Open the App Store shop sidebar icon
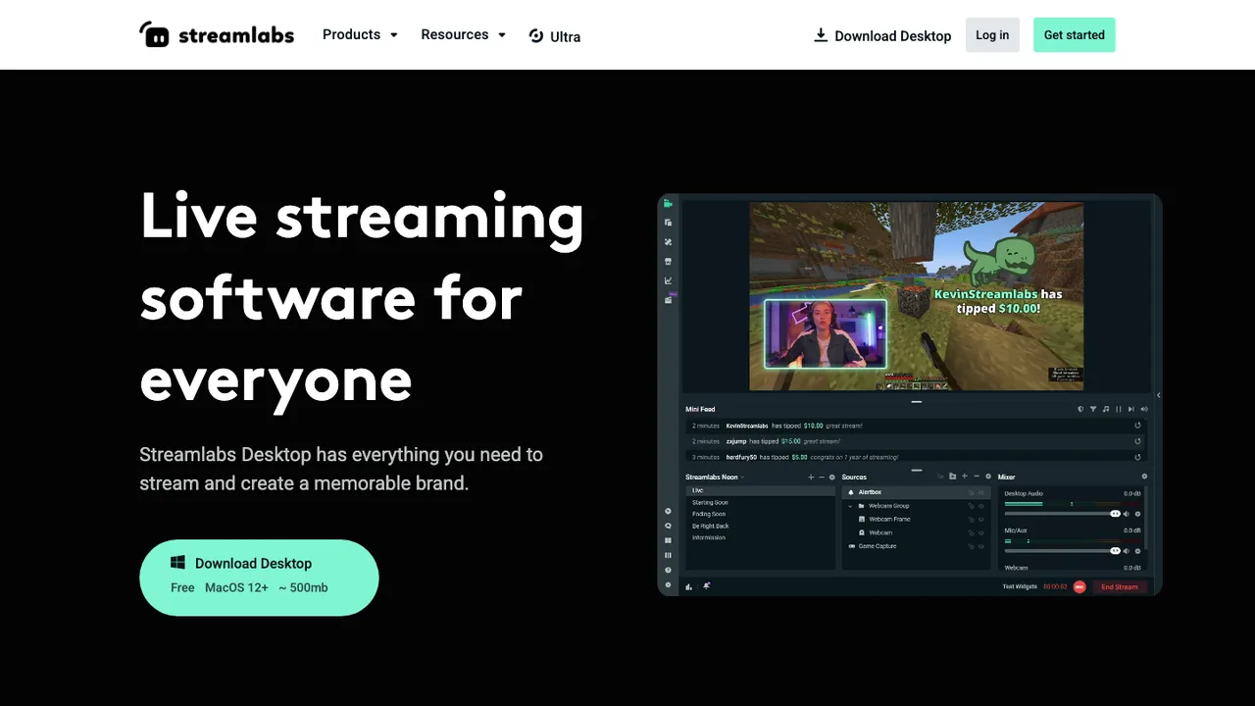Image resolution: width=1255 pixels, height=706 pixels. [x=668, y=261]
